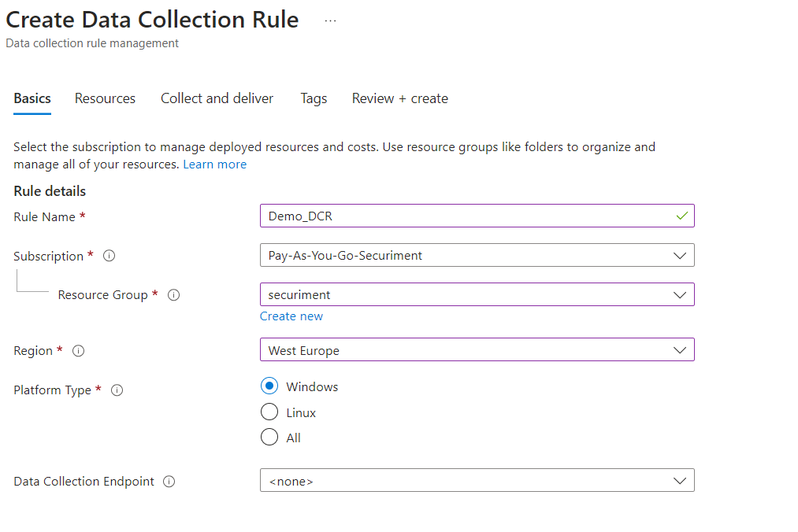
Task: Go to the Collect and deliver tab
Action: click(217, 98)
